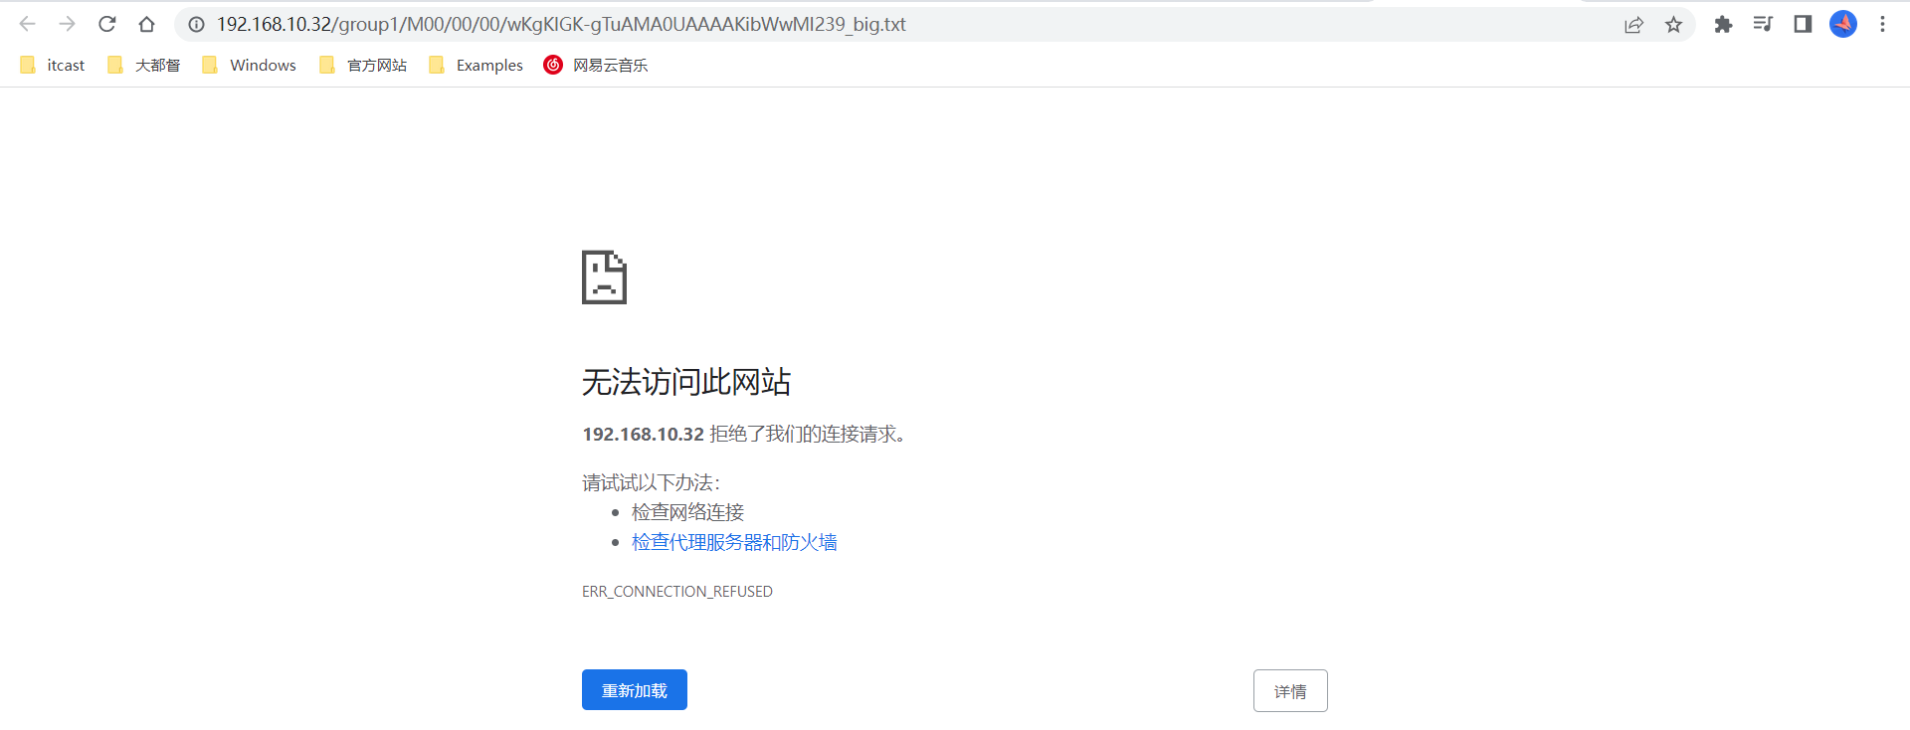Open the home page via the house icon
The height and width of the screenshot is (730, 1910).
(146, 24)
